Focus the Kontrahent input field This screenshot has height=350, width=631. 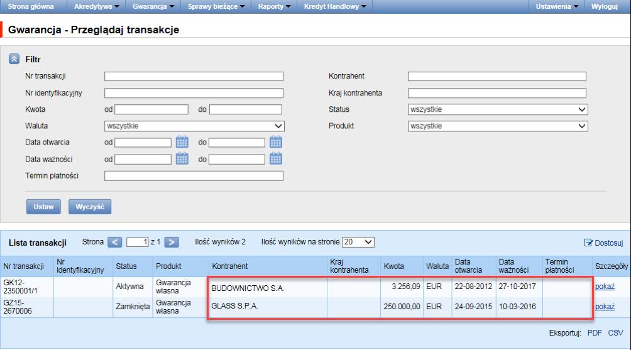coord(497,77)
